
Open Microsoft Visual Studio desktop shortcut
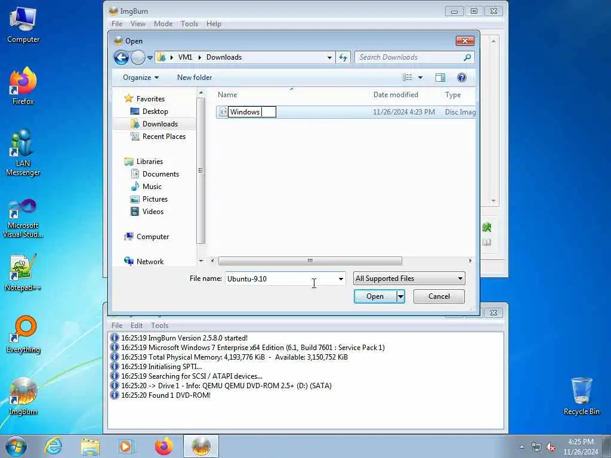click(23, 218)
